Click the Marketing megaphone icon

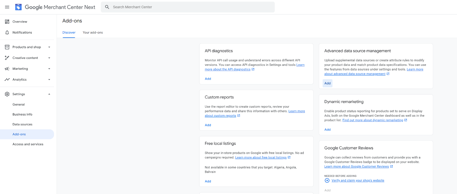click(7, 69)
